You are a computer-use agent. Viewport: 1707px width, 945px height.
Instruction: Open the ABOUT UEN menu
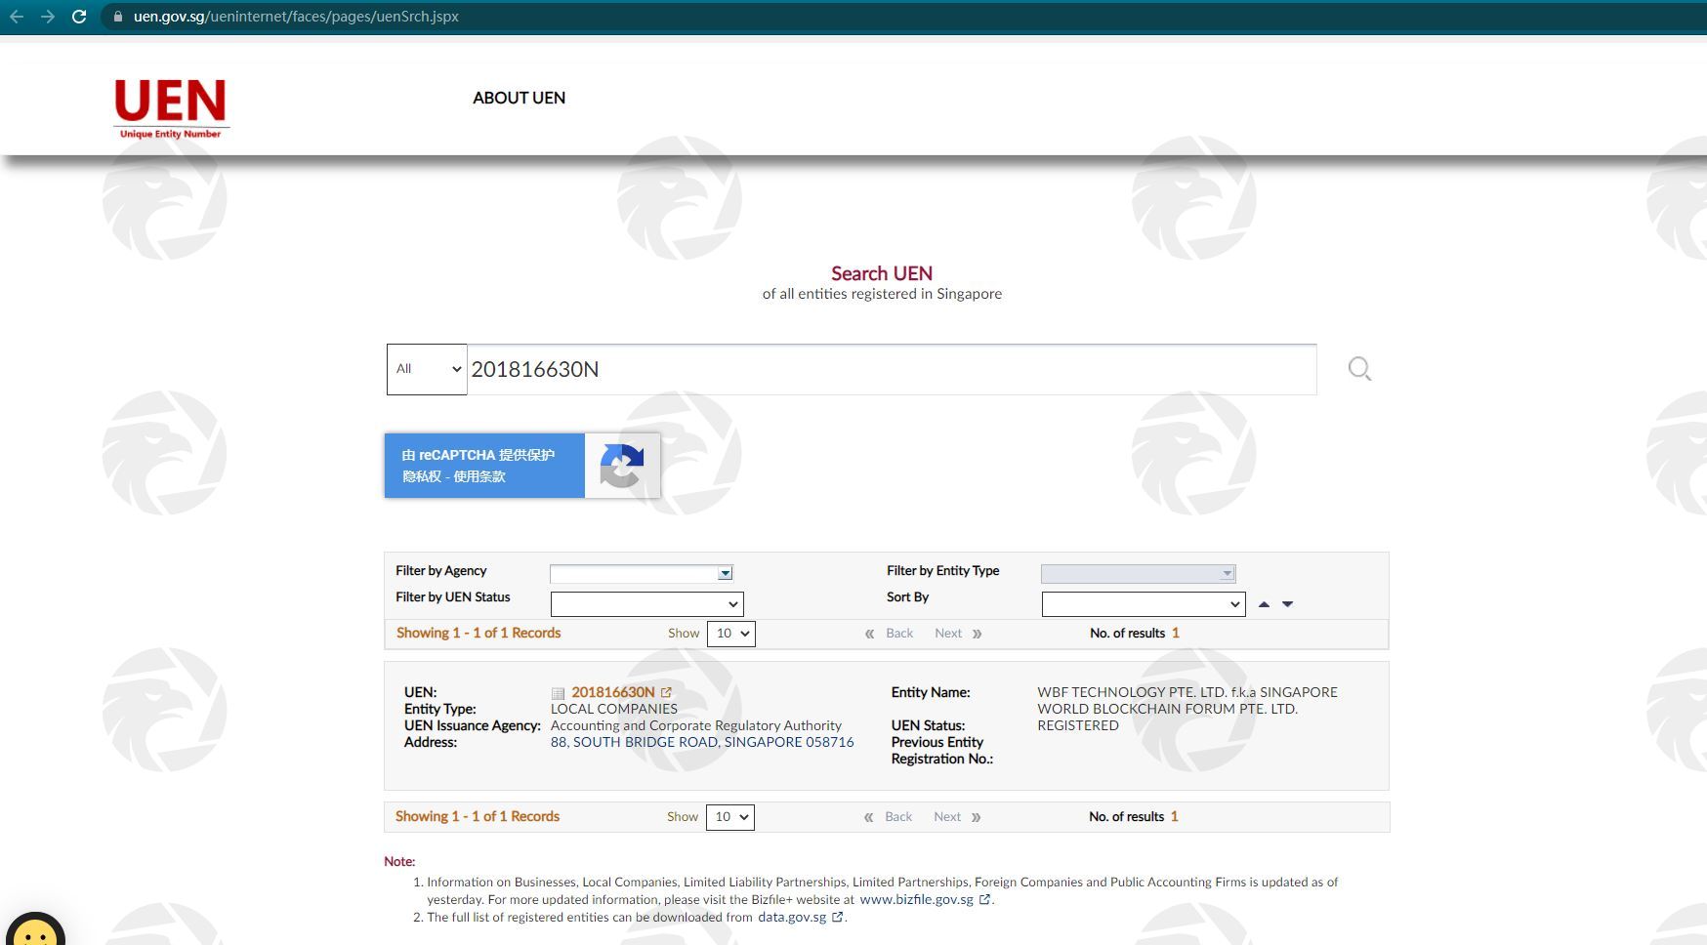(520, 98)
